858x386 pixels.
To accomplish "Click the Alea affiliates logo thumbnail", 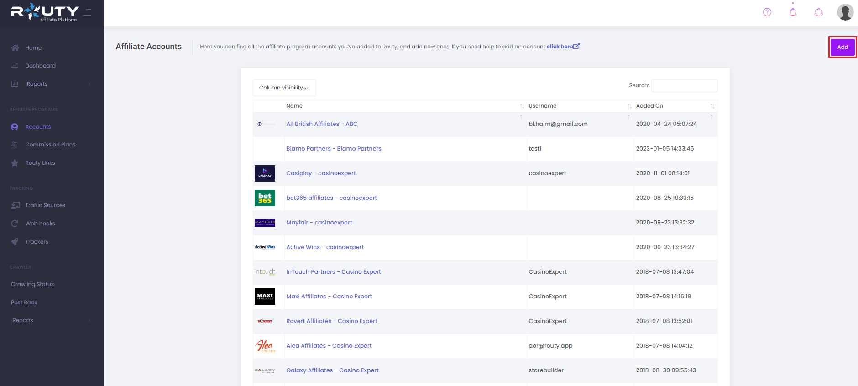I will pos(265,346).
